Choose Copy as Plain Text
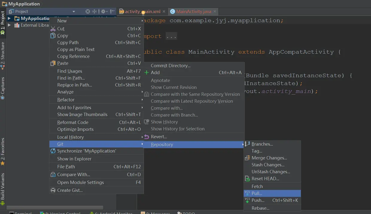371x214 pixels. tap(96, 49)
